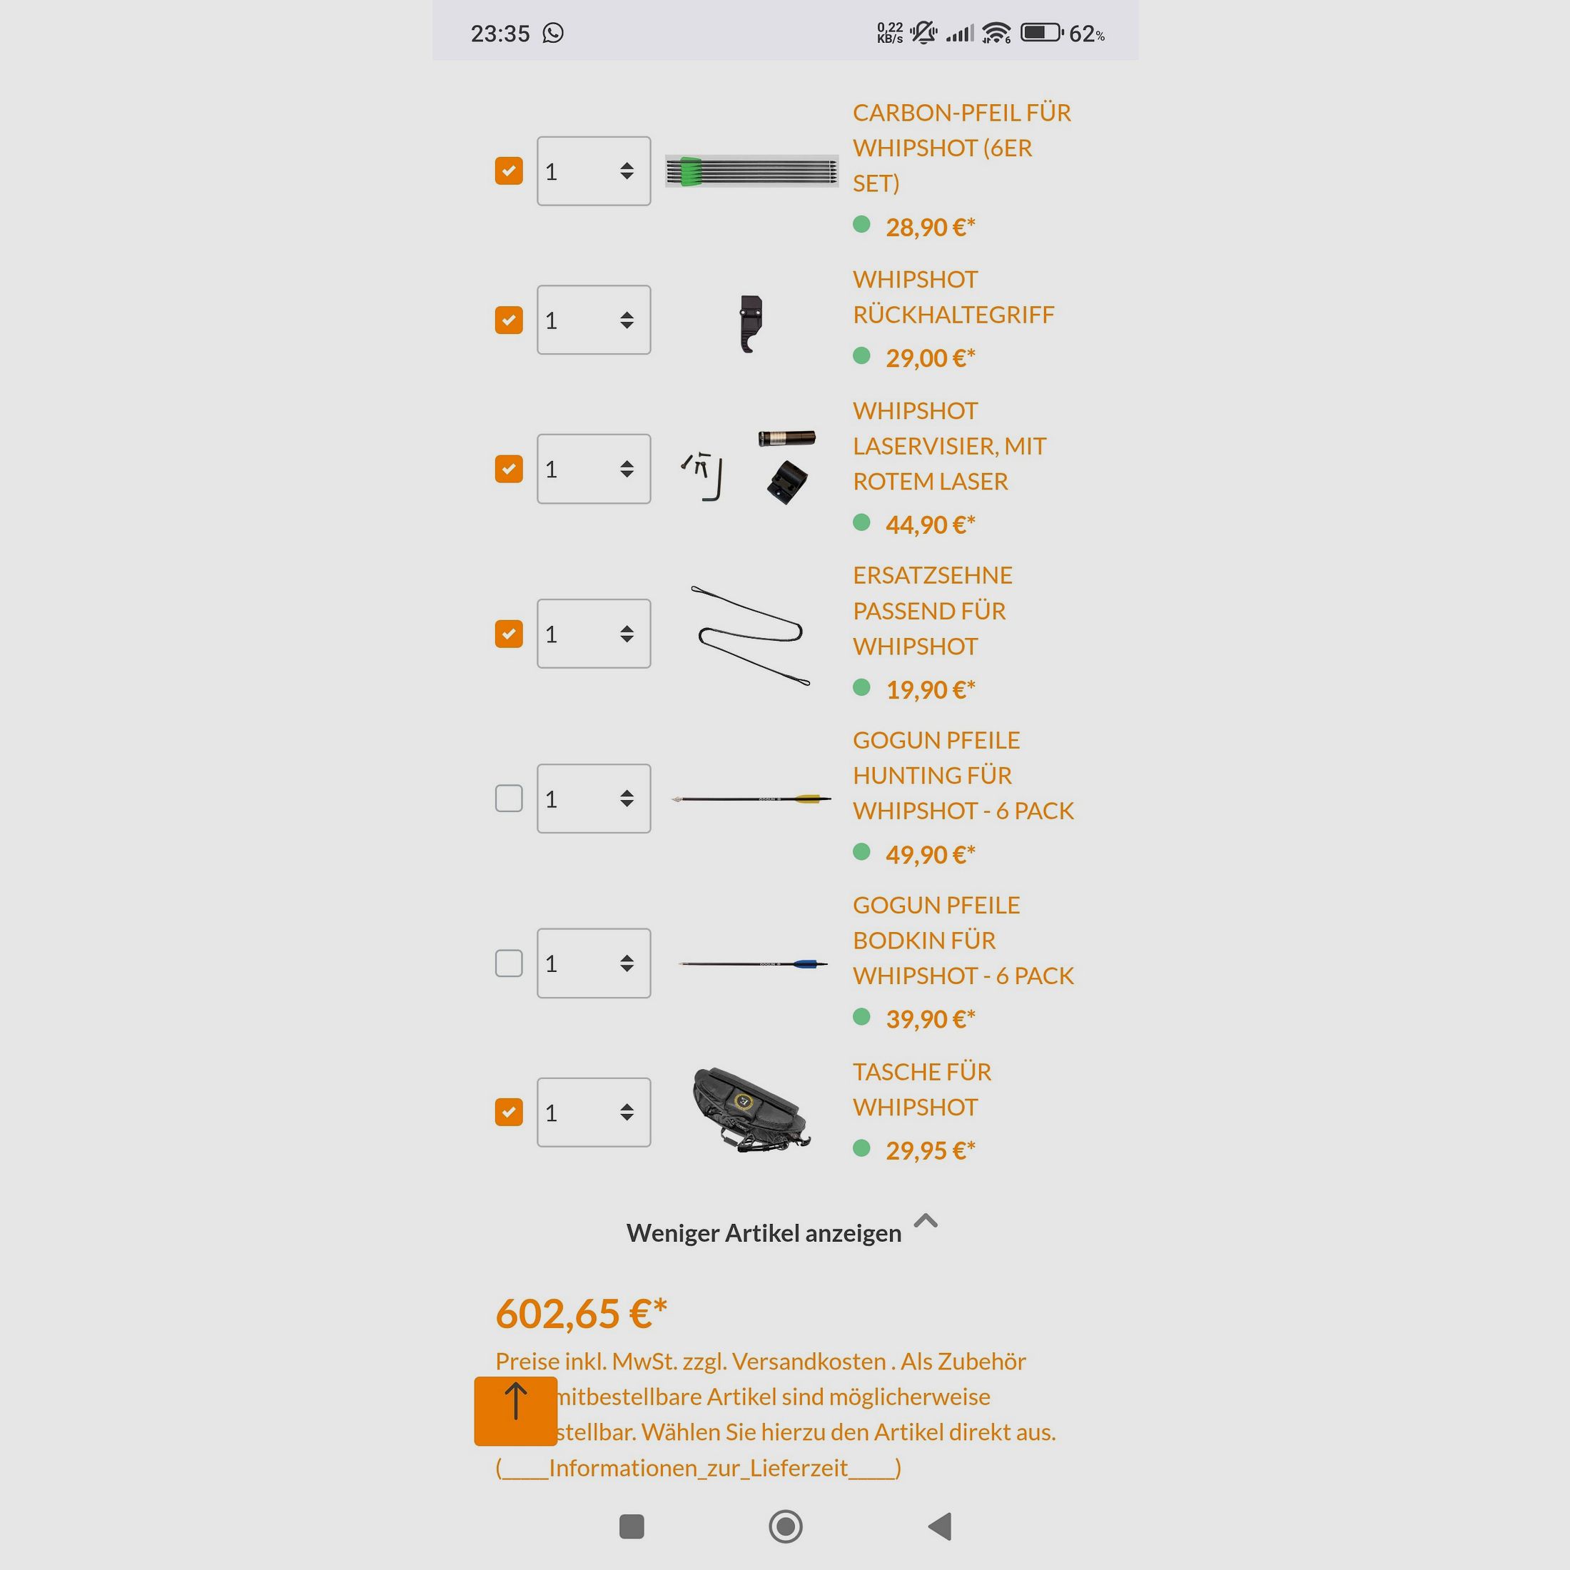Uncheck the Tasche für Whipshot checkbox
1570x1570 pixels.
509,1112
